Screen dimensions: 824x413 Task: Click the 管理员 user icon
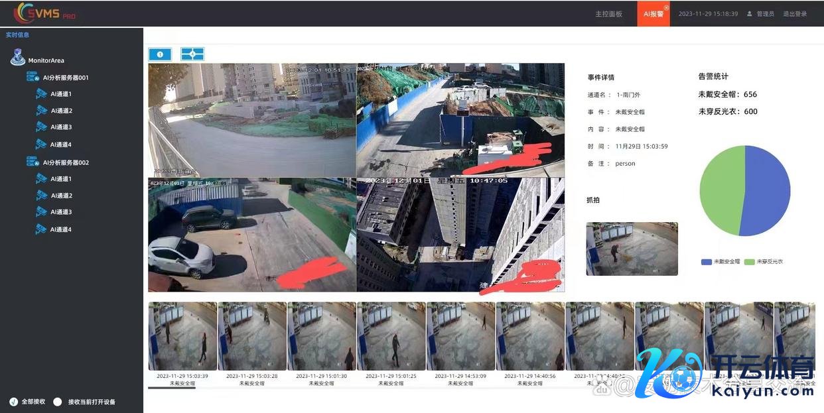(x=750, y=14)
